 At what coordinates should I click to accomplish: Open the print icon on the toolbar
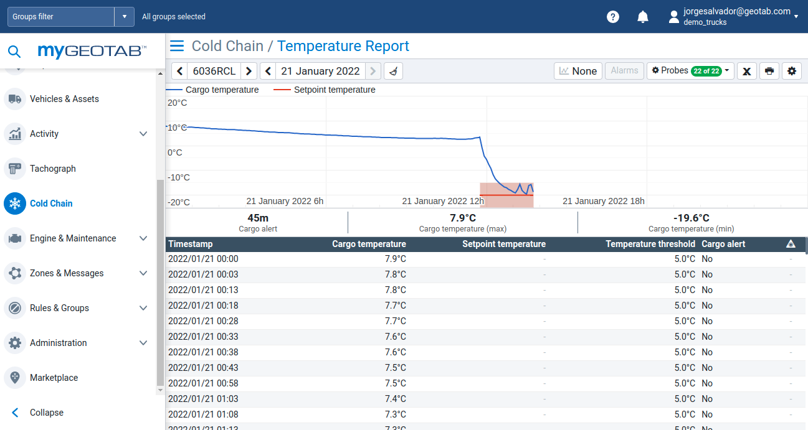(x=769, y=71)
